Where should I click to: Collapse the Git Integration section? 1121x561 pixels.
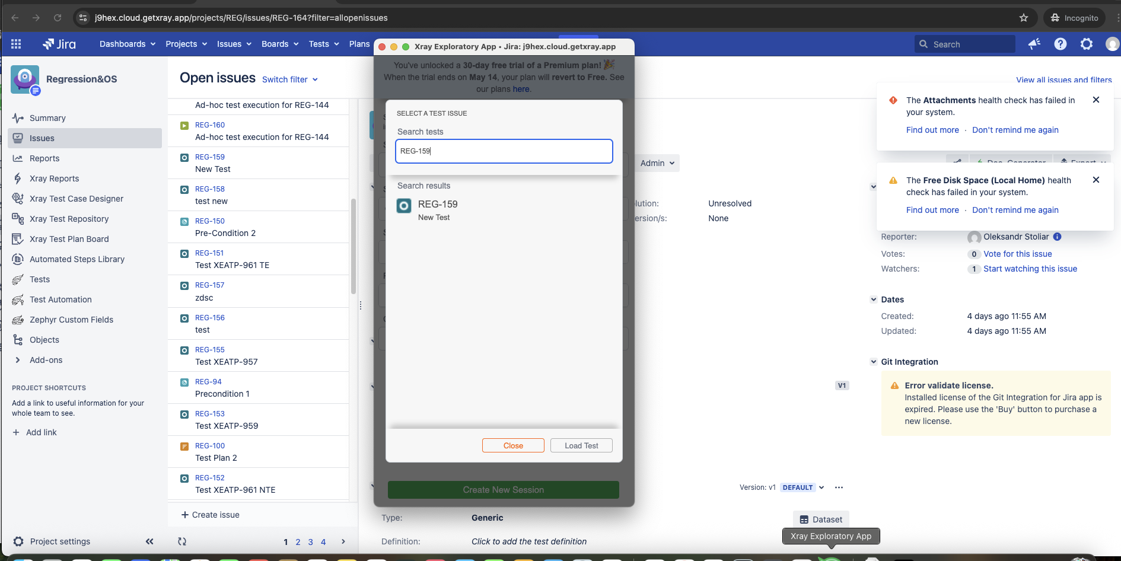(x=874, y=362)
